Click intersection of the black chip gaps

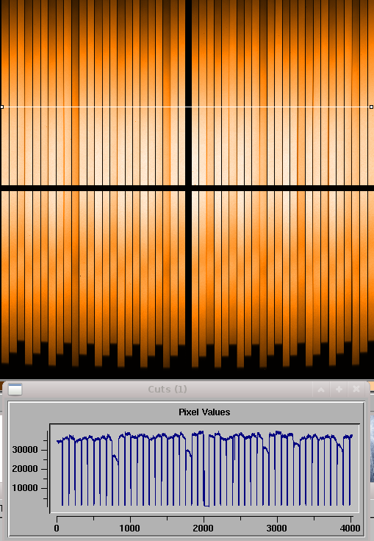[x=188, y=188]
